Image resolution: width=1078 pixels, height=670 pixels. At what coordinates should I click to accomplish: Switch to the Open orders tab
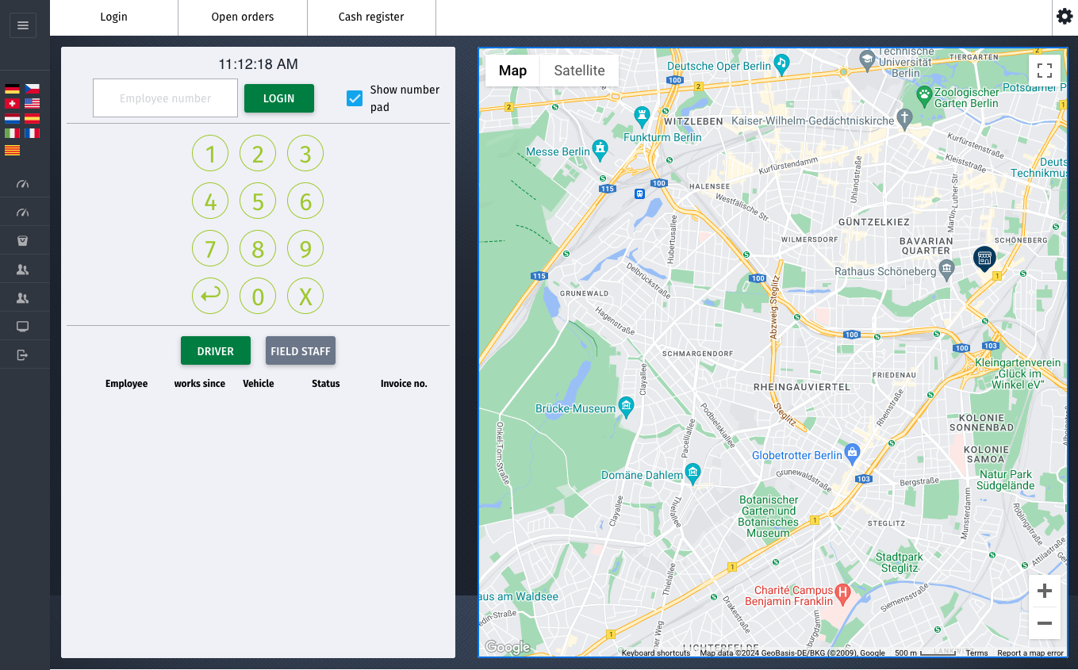click(x=243, y=17)
